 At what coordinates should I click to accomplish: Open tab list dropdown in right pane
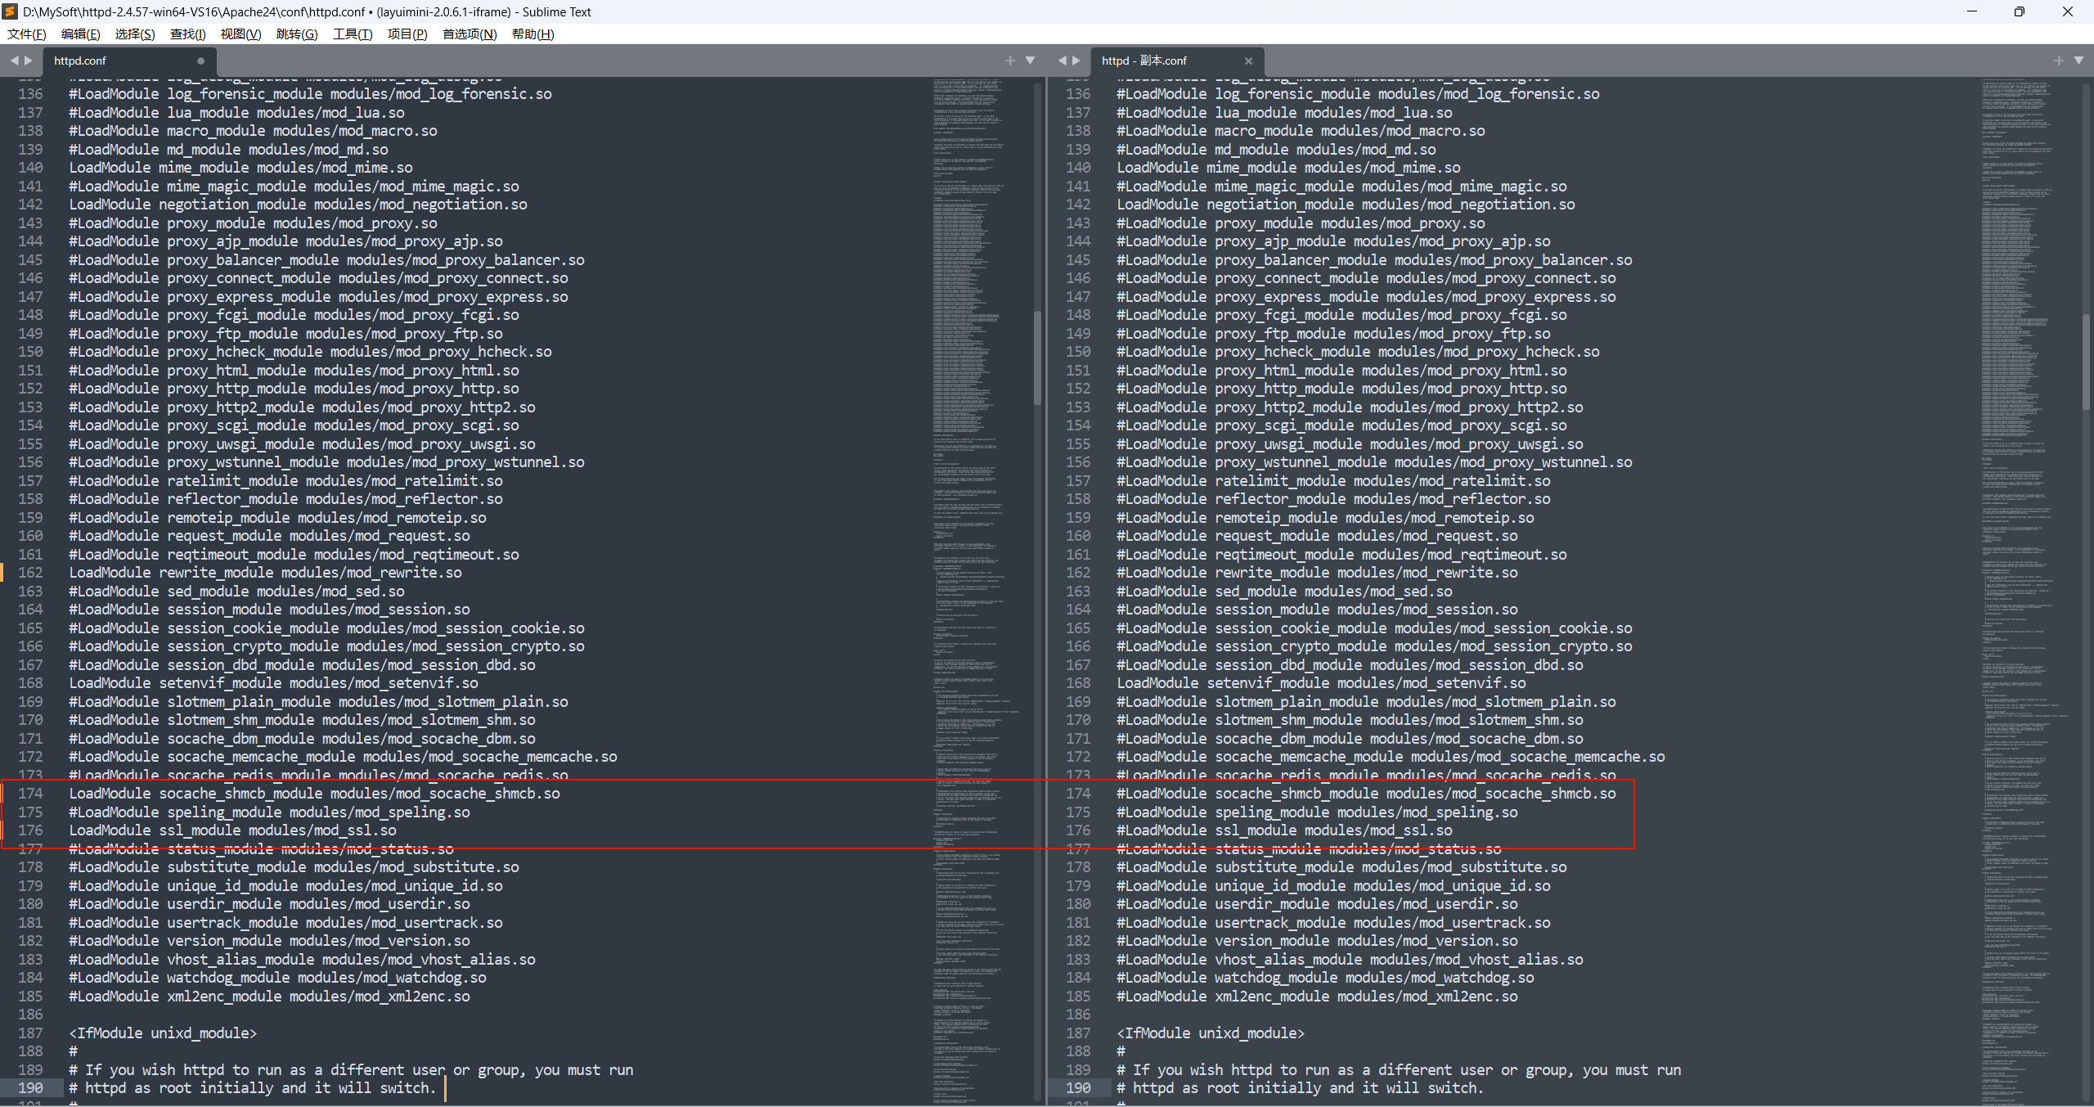[x=2078, y=61]
